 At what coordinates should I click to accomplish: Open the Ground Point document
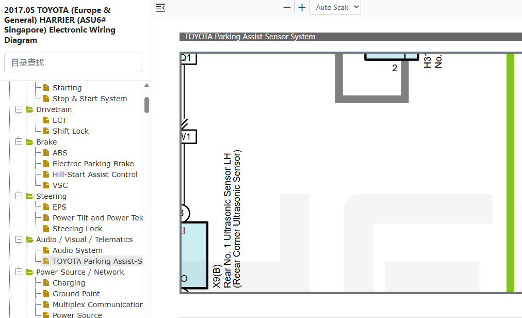pos(76,294)
